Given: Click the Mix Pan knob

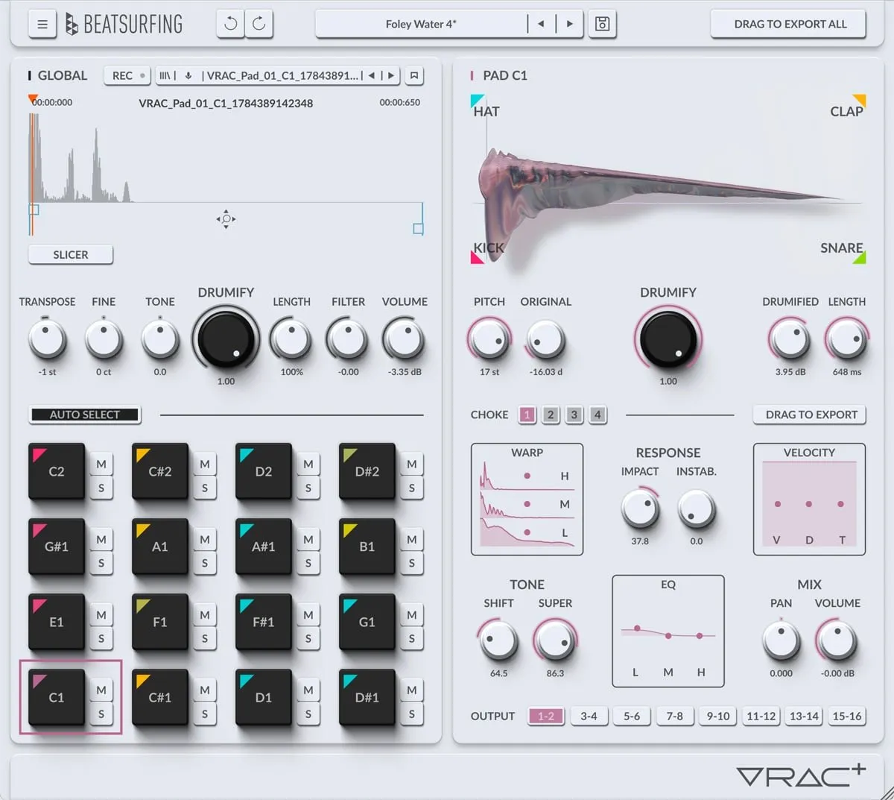Looking at the screenshot, I should pos(781,640).
